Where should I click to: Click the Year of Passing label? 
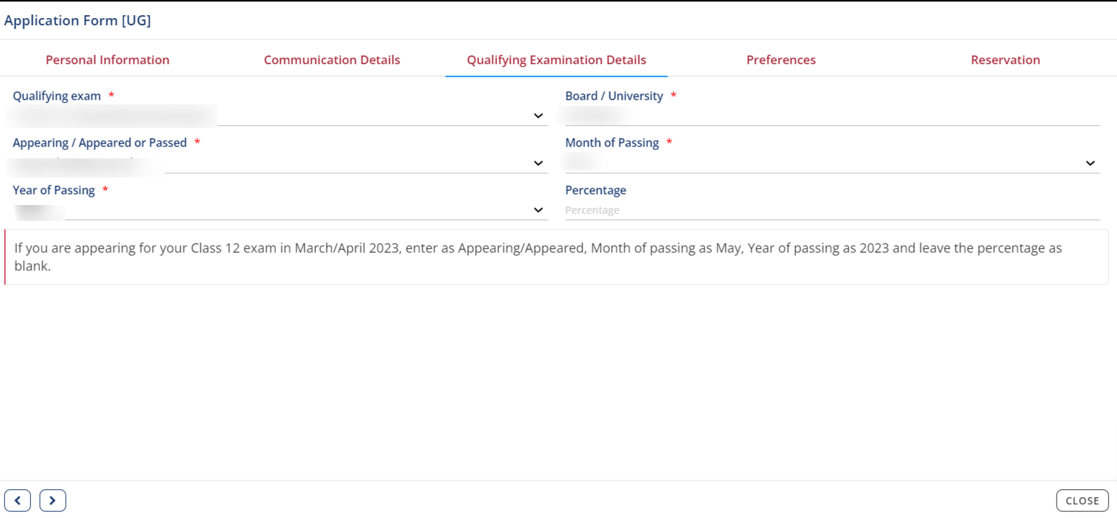54,190
